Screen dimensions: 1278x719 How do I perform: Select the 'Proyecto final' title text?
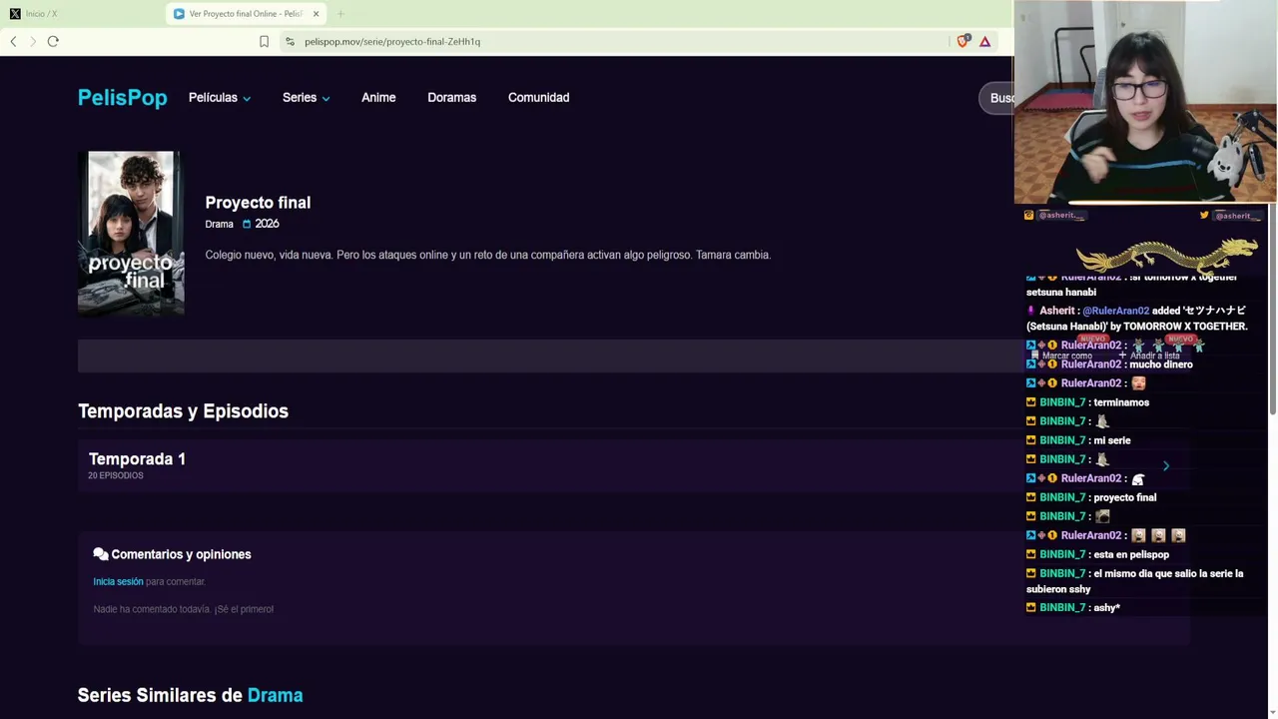click(x=258, y=203)
